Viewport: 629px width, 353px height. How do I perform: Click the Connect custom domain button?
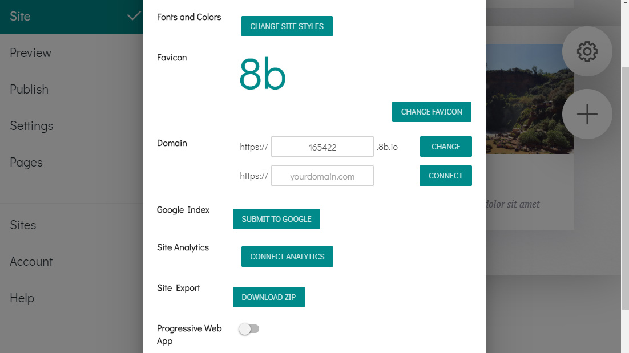[446, 176]
